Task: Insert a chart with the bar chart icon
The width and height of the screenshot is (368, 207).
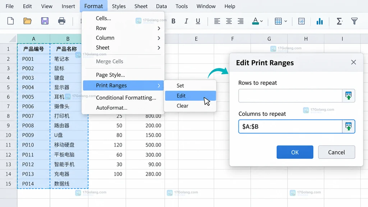Action: 319,21
